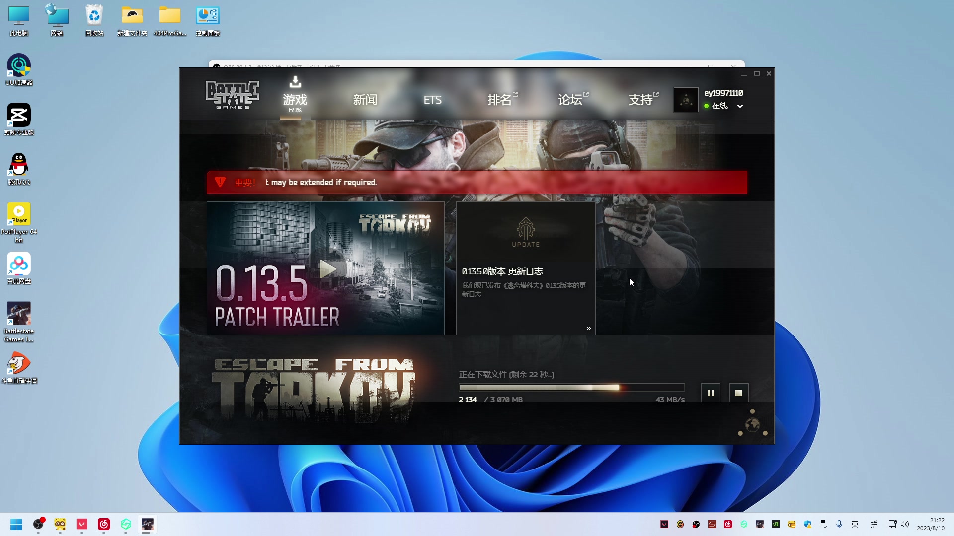Click the double-arrow on the update news card
954x536 pixels.
coord(588,328)
